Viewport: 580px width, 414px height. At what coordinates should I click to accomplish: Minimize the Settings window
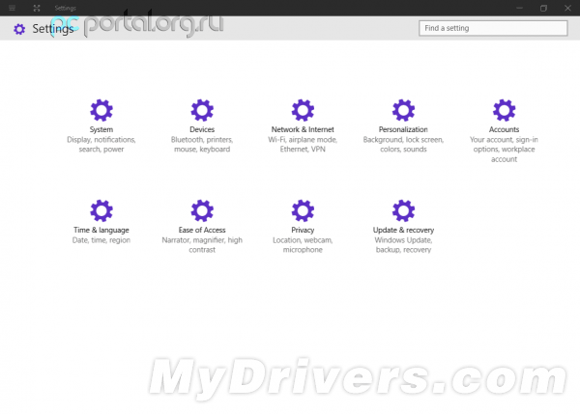click(517, 8)
